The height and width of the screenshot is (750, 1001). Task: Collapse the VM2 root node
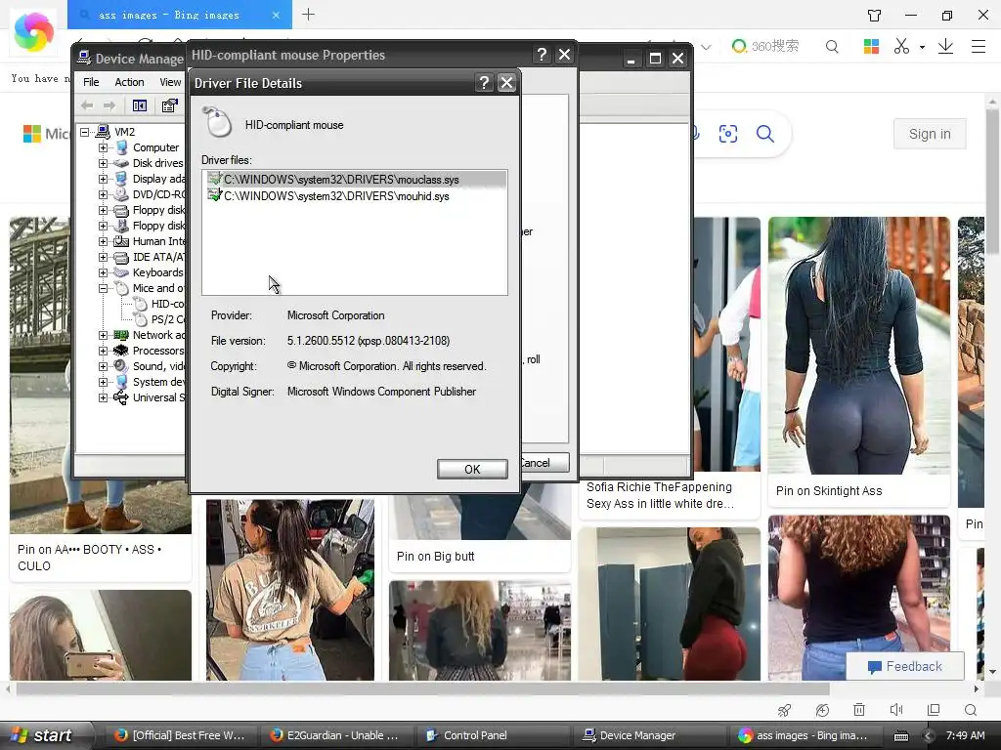(84, 132)
